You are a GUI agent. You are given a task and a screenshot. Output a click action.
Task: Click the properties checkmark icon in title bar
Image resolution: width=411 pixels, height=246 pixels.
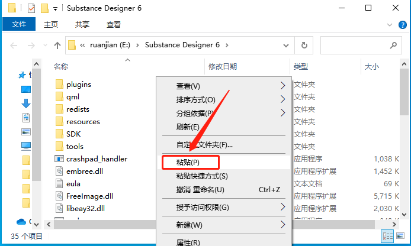click(31, 8)
